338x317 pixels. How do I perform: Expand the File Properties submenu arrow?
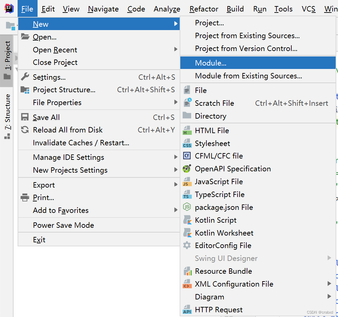176,102
